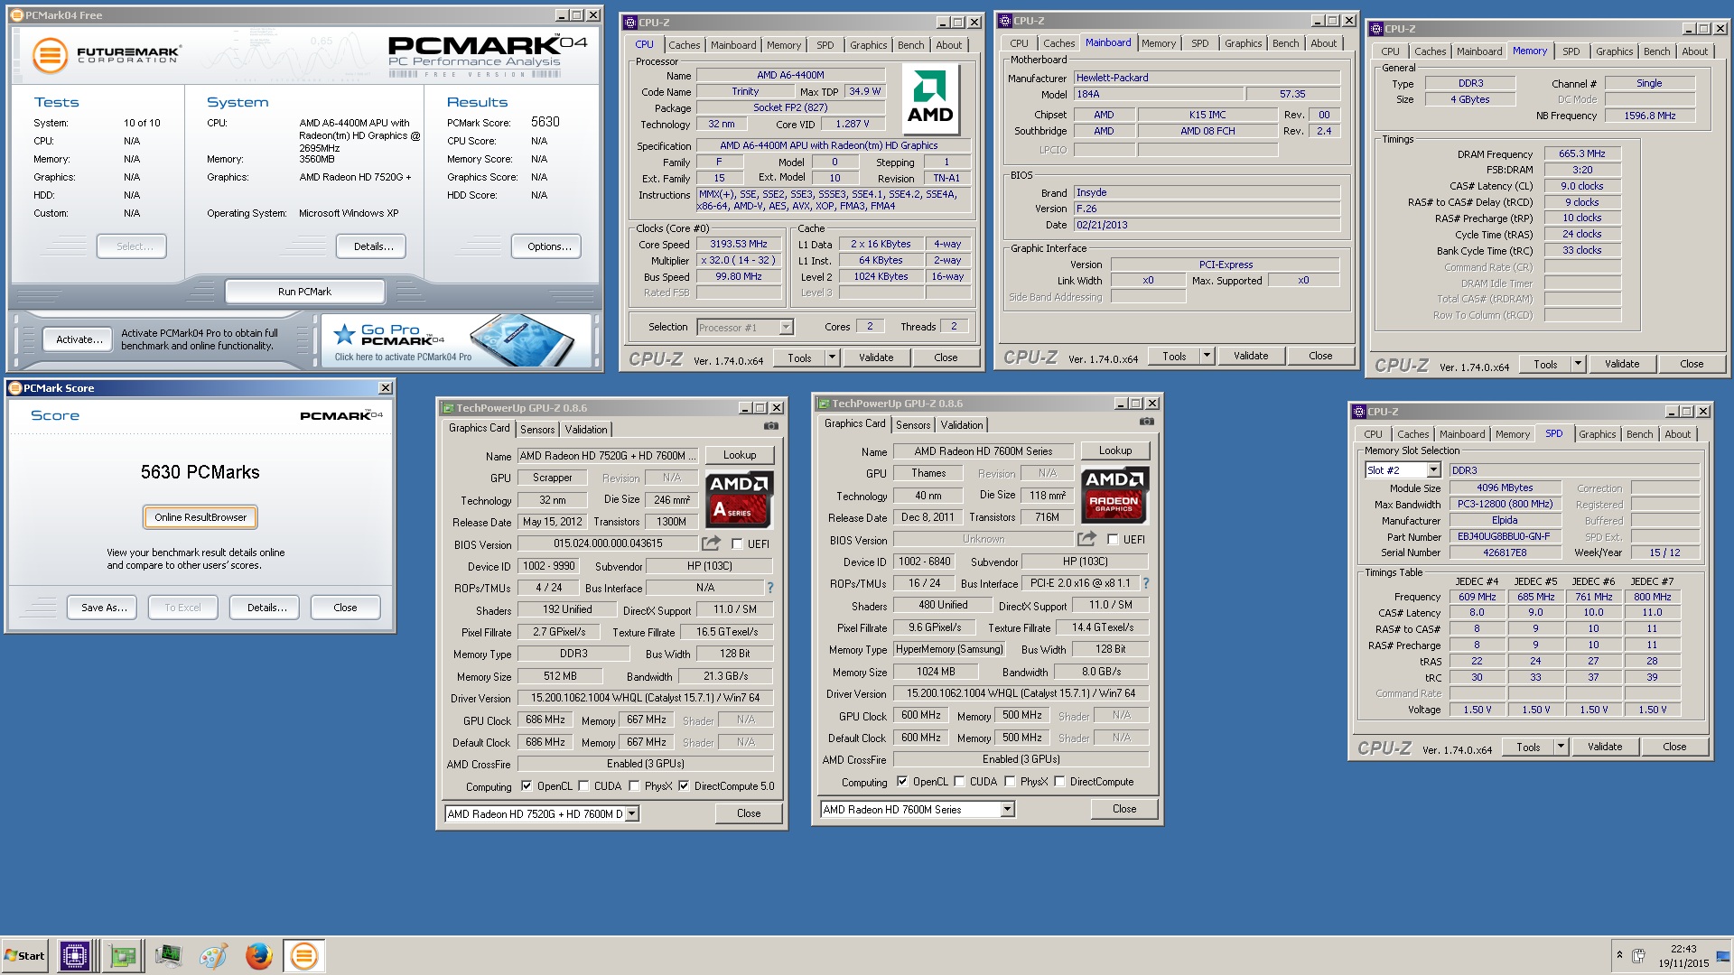Open the CPU-Z taskbar icon
Screen dimensions: 1734x975
(x=74, y=955)
